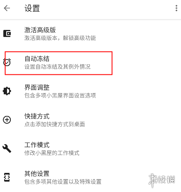Click the subtitle 点击添加快捷方式到桌面

point(55,124)
